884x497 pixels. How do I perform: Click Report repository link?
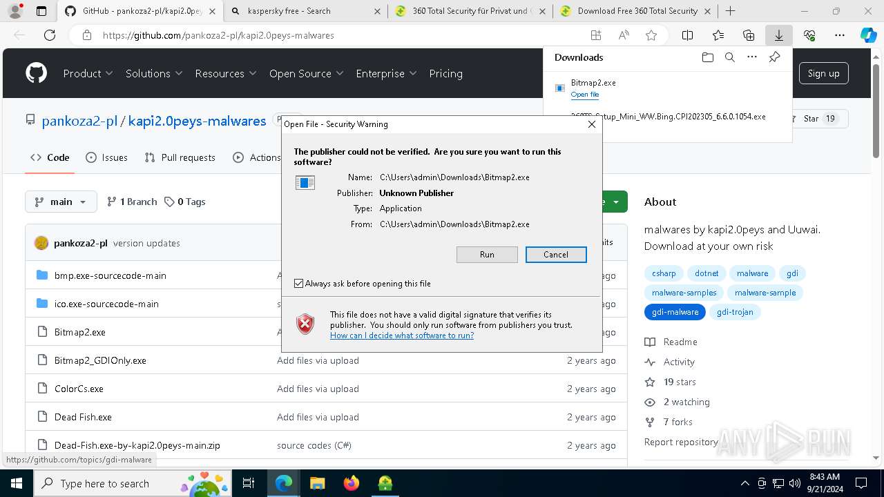tap(681, 442)
